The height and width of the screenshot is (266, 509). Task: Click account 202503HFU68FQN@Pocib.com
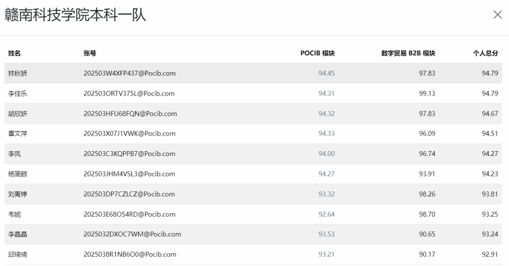click(130, 114)
